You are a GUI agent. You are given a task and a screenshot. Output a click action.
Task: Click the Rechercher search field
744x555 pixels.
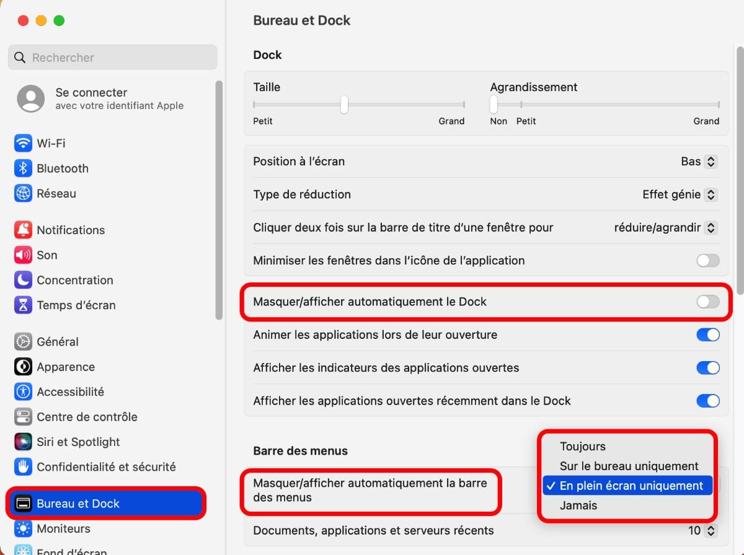(112, 57)
